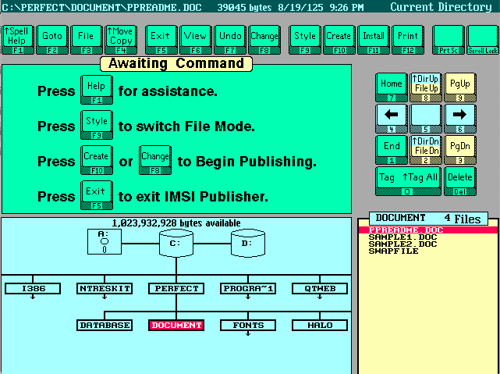
Task: Select the DATABASE subdirectory
Action: (105, 325)
